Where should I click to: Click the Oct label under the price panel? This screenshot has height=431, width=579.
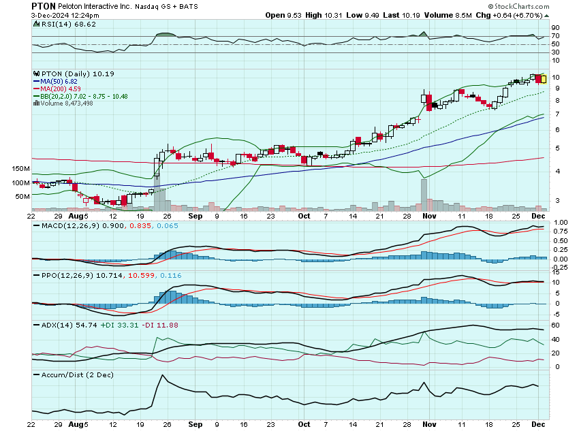point(304,217)
